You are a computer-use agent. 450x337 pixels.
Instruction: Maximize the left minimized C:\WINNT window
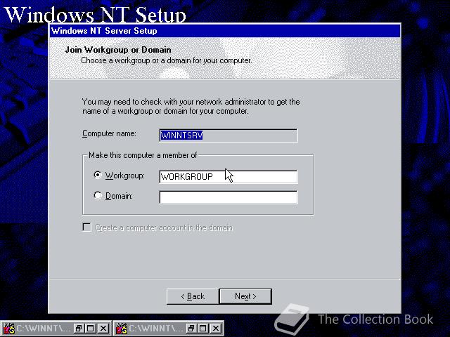click(91, 329)
